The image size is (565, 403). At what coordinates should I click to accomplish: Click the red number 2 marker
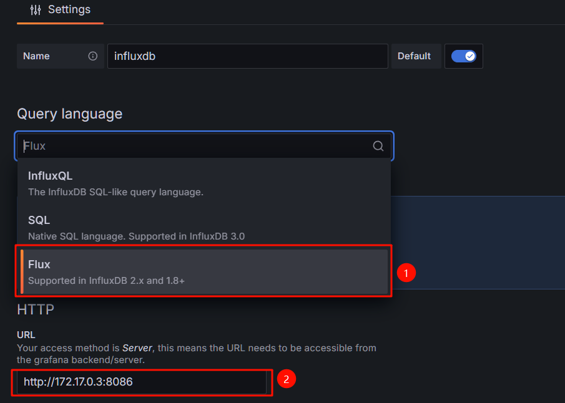286,379
